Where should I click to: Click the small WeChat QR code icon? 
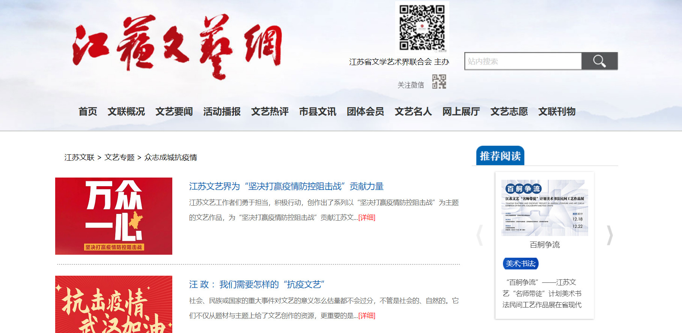[x=439, y=82]
